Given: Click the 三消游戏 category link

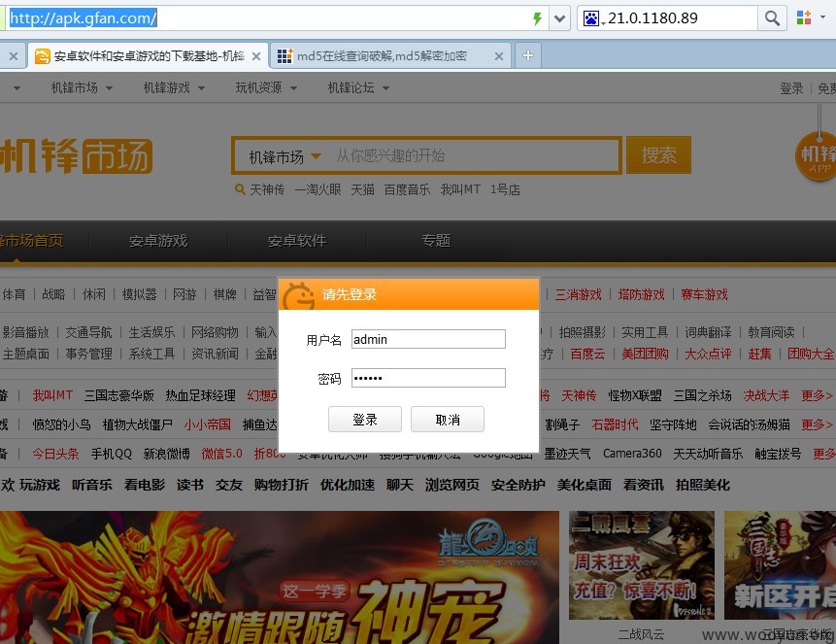Looking at the screenshot, I should tap(578, 294).
